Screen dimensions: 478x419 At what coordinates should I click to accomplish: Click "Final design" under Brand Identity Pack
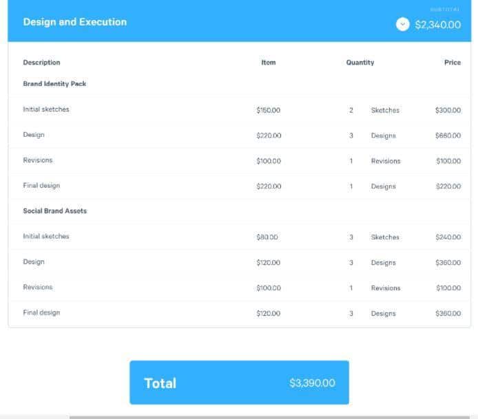tap(41, 186)
